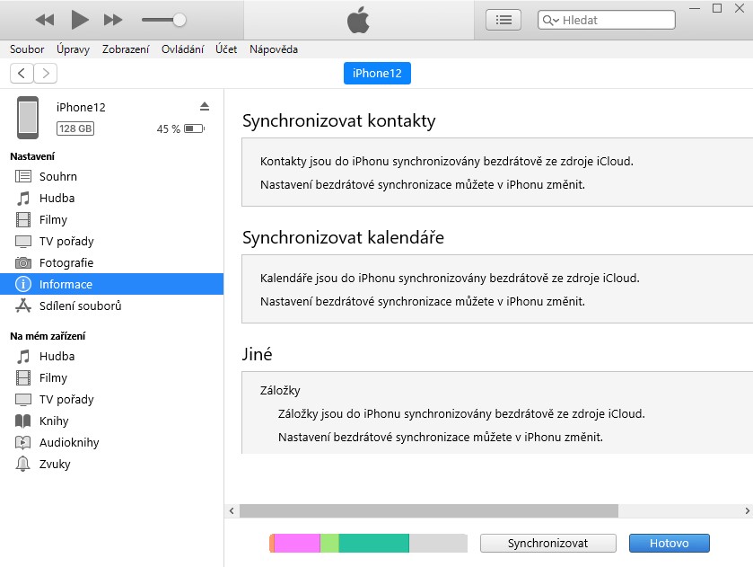Select TV pořady under Na mém zařízení
This screenshot has width=753, height=567.
pyautogui.click(x=111, y=399)
